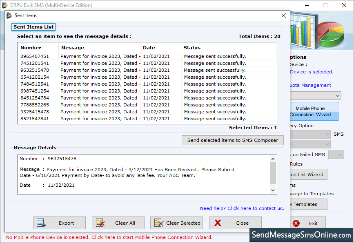Minimize the DRPU Bulk SMS main window
Viewport: 354px width, 243px height.
(x=307, y=5)
